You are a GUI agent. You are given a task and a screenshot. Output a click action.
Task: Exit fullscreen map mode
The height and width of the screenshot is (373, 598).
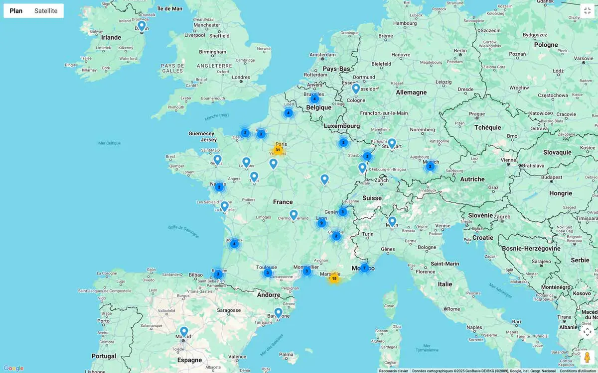click(x=587, y=10)
